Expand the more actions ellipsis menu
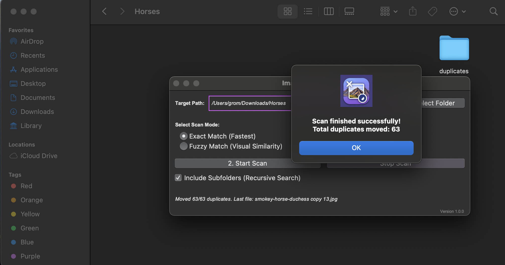Viewport: 505px width, 265px height. point(457,11)
